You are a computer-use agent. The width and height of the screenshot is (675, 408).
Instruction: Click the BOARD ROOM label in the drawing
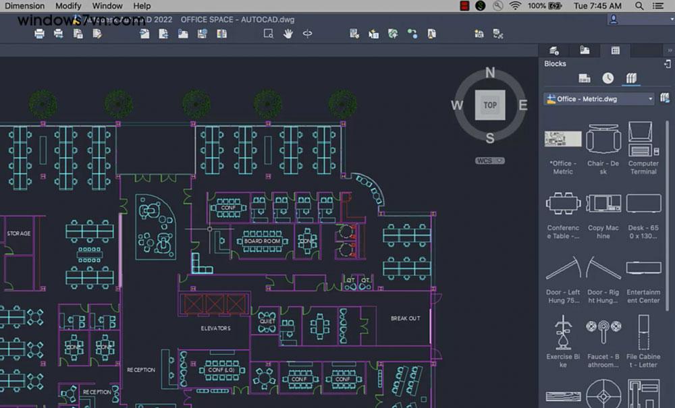click(x=262, y=241)
